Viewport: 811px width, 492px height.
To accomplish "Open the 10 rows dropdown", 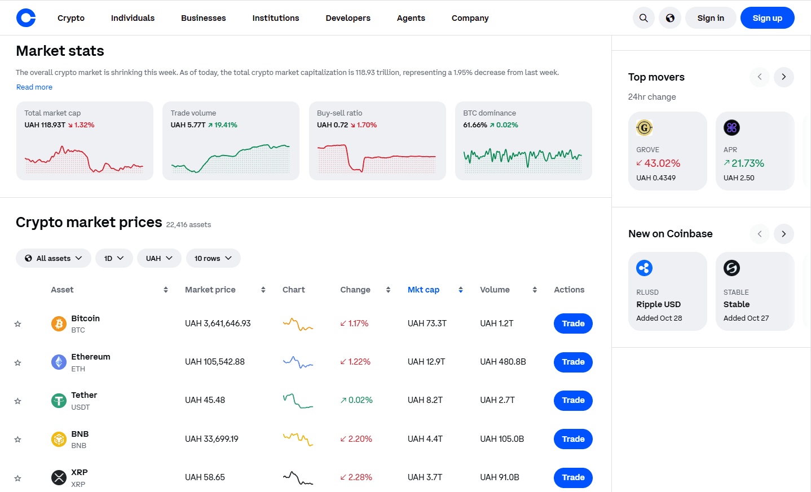I will point(213,258).
